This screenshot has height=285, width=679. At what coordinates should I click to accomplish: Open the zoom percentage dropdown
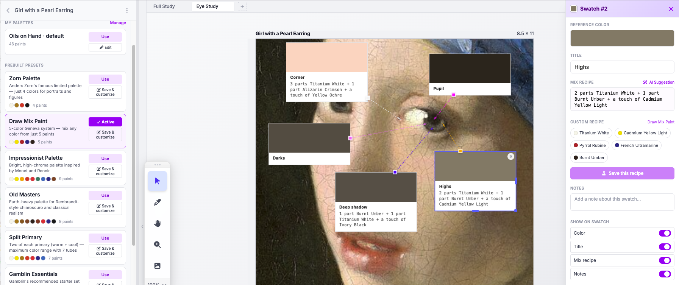coord(157,283)
